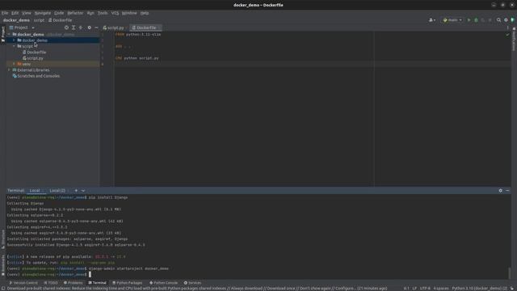Screen dimensions: 517x291
Task: Open Project panel gear options
Action: [89, 27]
